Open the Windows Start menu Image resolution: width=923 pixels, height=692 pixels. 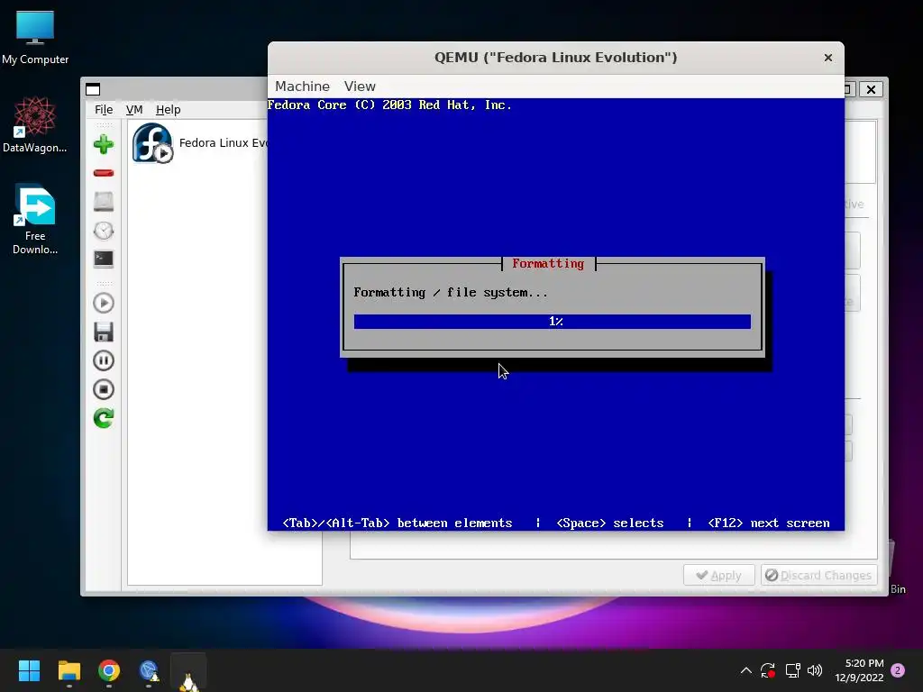point(29,670)
